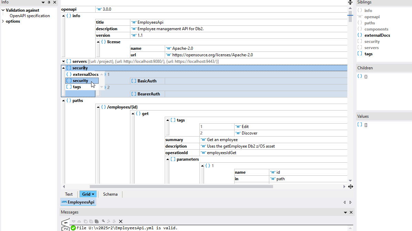Clear messages with the X toolbar icon

pos(121,221)
